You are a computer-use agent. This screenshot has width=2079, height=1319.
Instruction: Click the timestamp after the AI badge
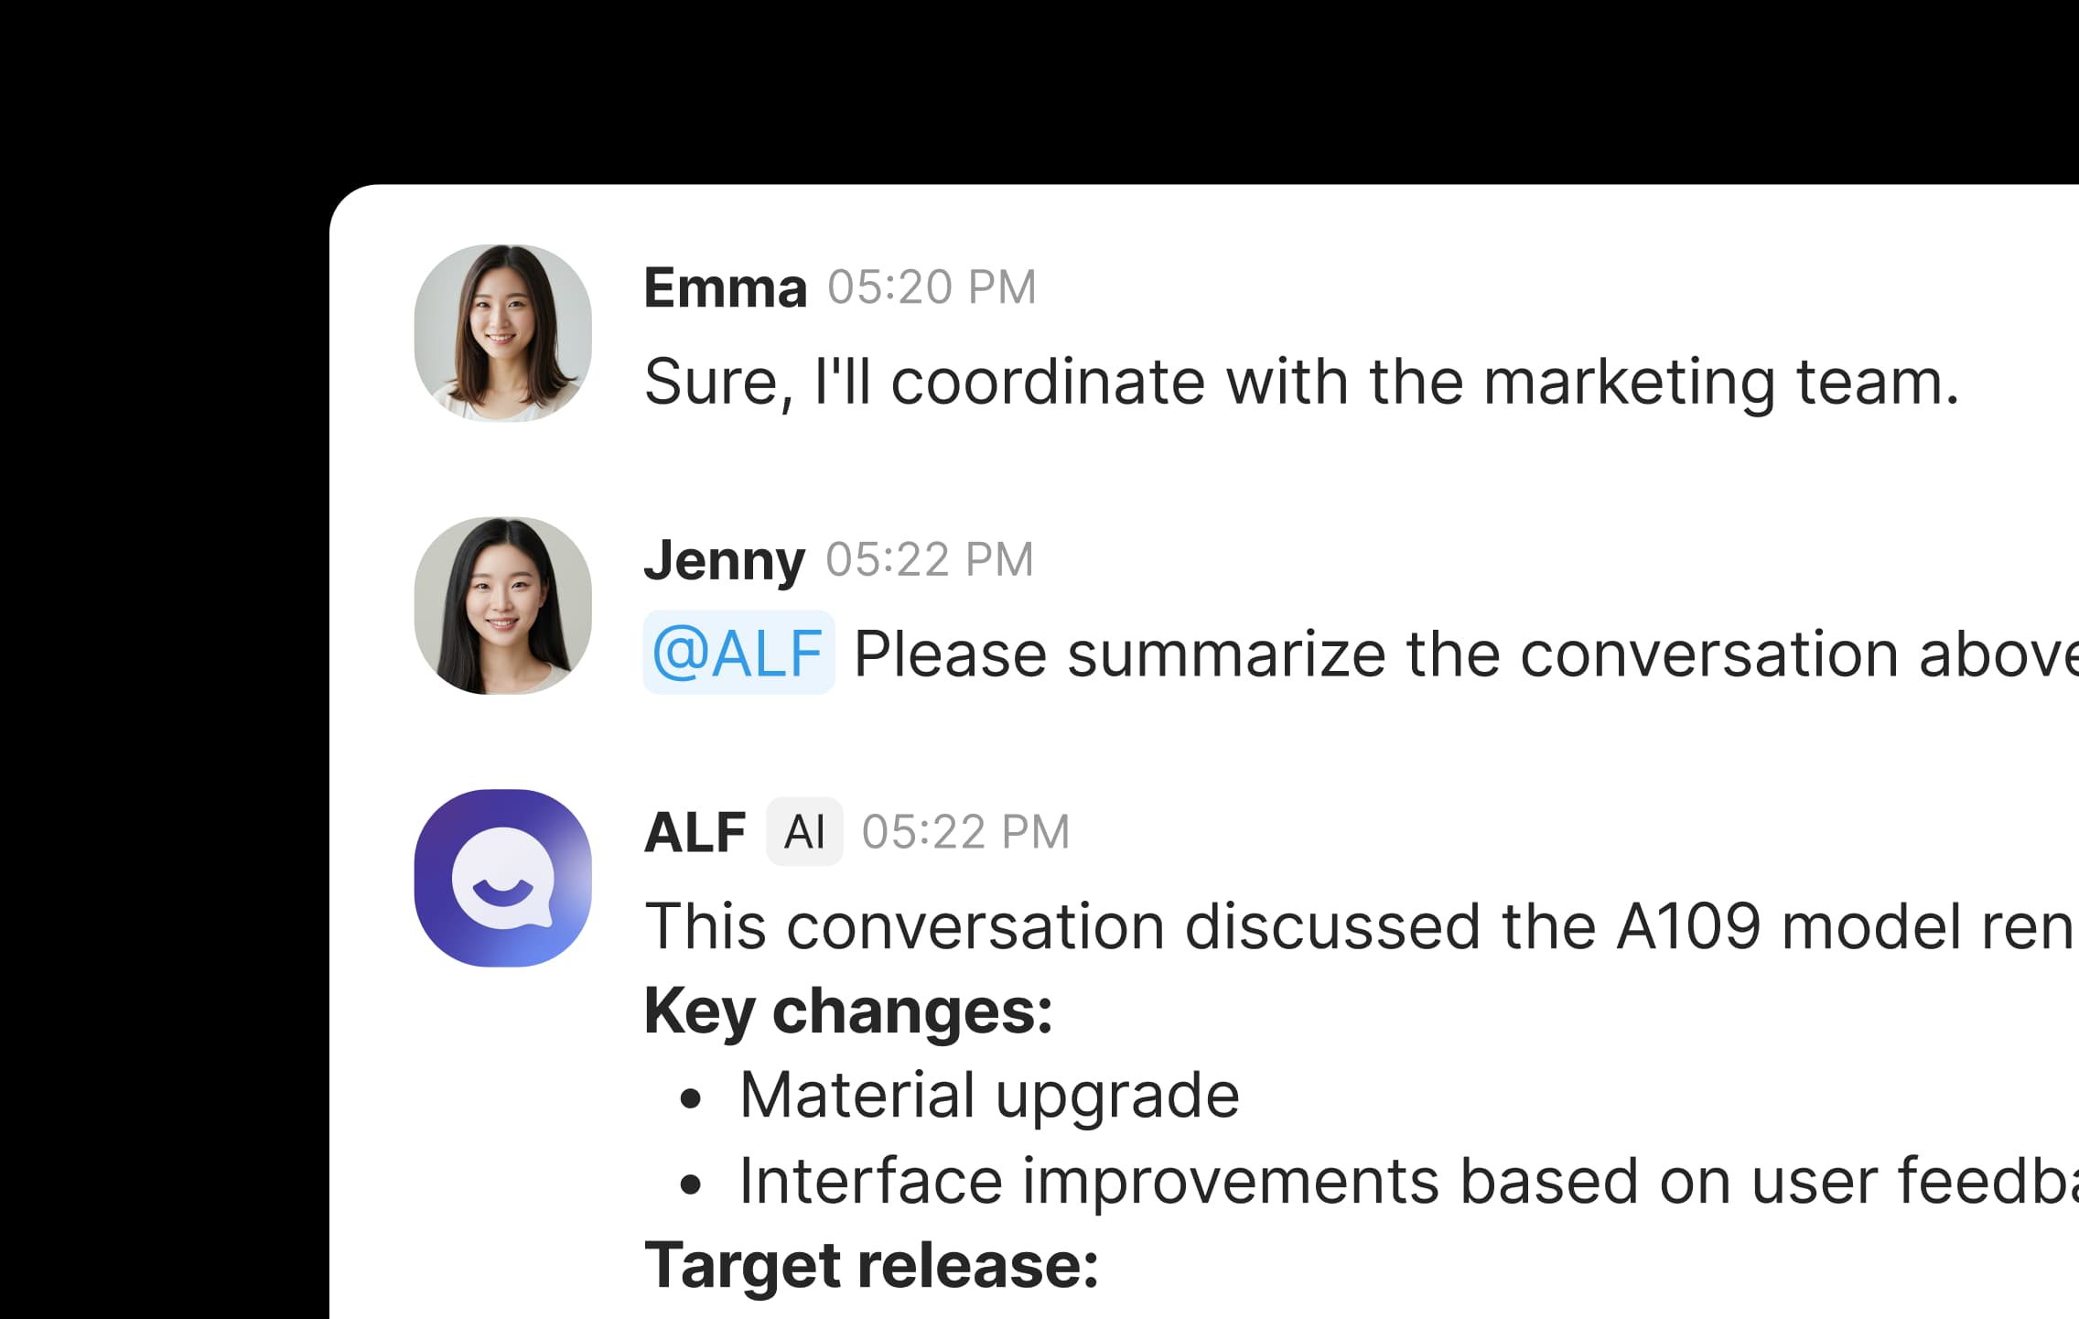point(965,832)
